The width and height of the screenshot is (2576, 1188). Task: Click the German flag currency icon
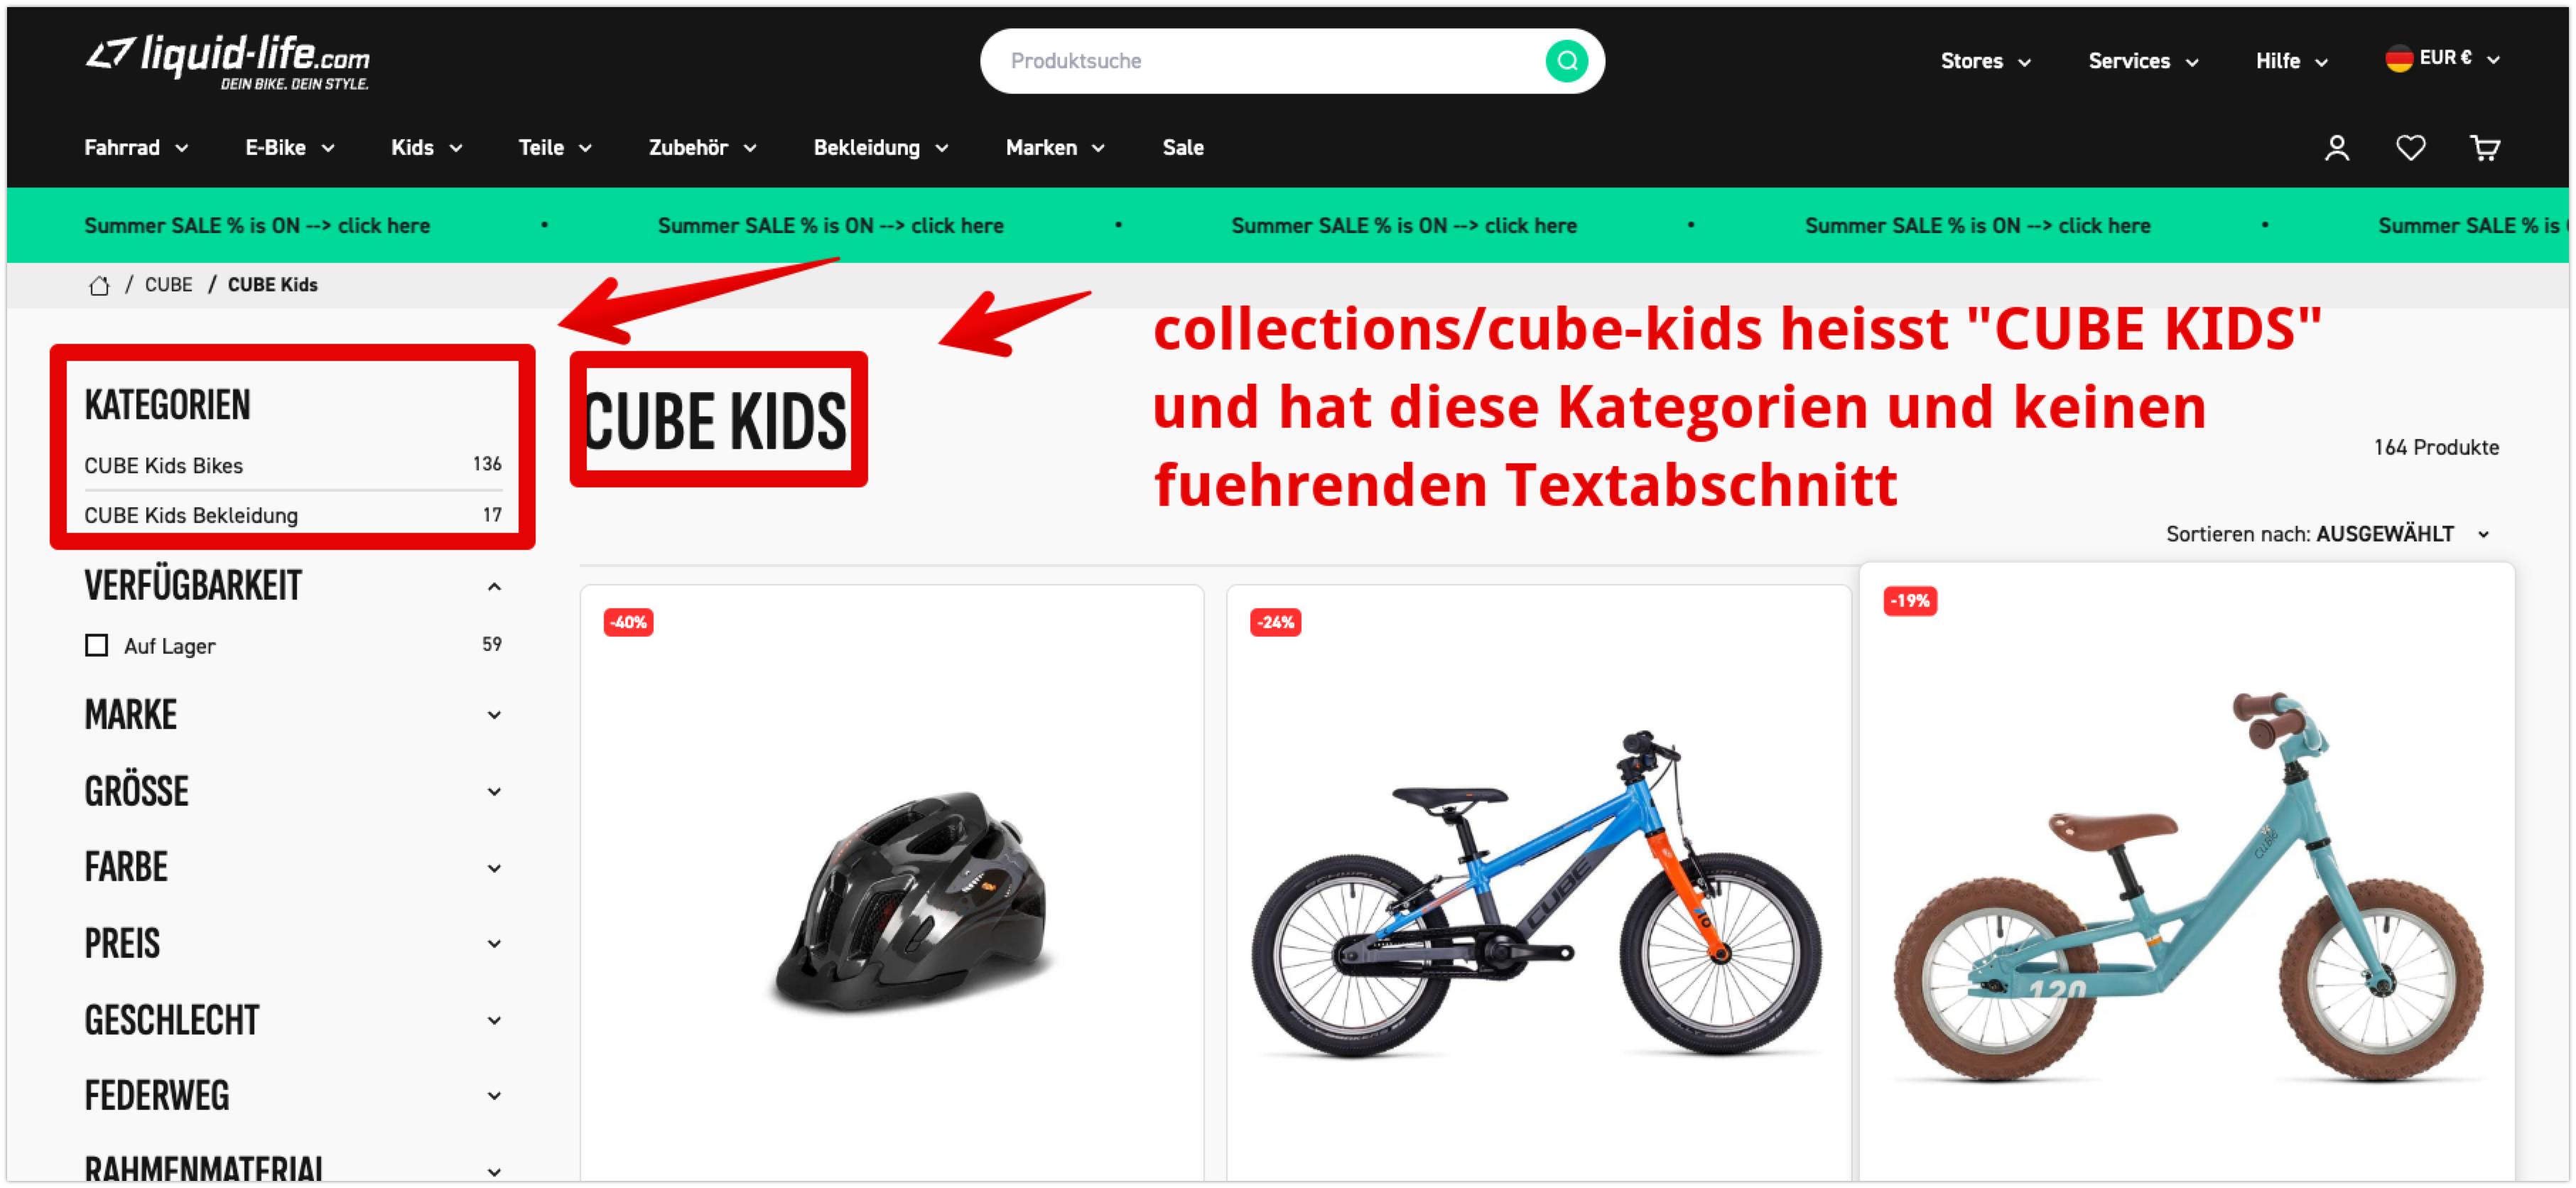(2398, 59)
